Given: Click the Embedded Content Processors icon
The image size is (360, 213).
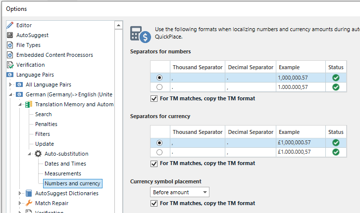Looking at the screenshot, I should (10, 55).
